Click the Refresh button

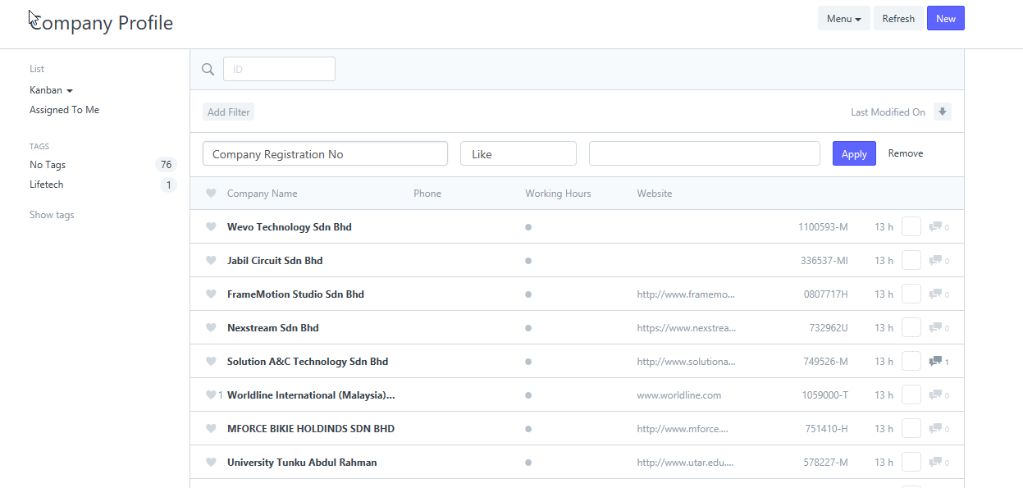(x=898, y=19)
